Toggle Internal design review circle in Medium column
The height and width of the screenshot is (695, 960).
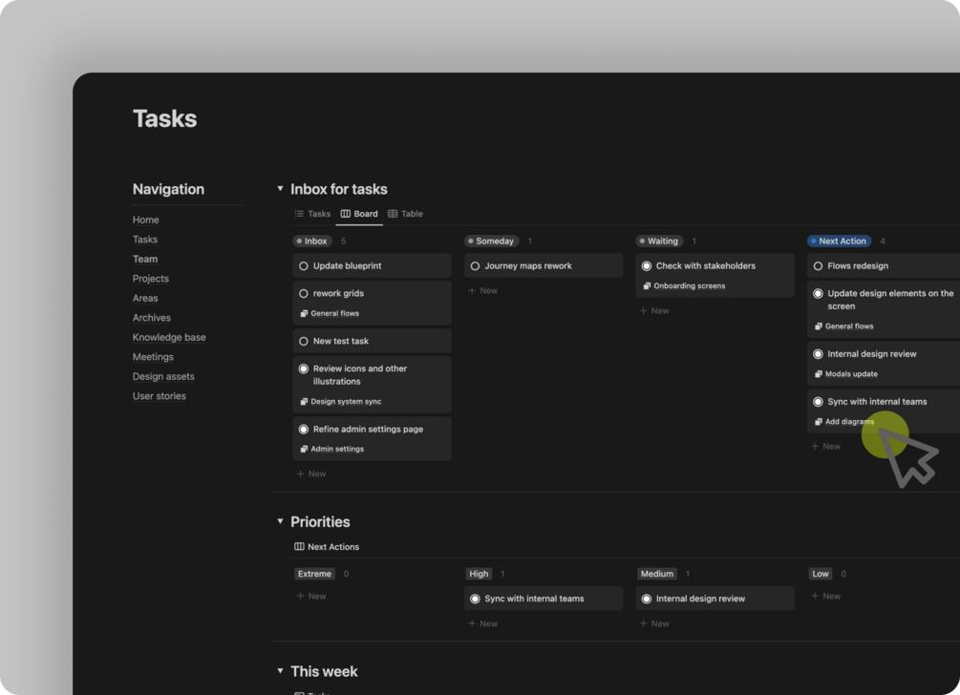coord(647,599)
